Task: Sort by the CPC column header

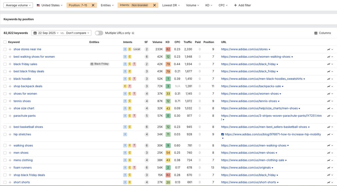Action: pyautogui.click(x=177, y=42)
